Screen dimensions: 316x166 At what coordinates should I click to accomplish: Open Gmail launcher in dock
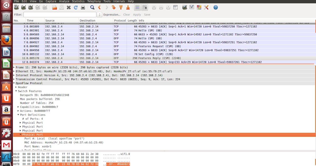tap(6, 145)
